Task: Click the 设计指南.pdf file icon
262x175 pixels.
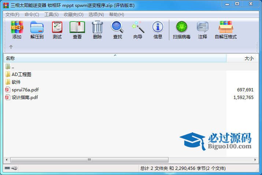Action: (8, 97)
